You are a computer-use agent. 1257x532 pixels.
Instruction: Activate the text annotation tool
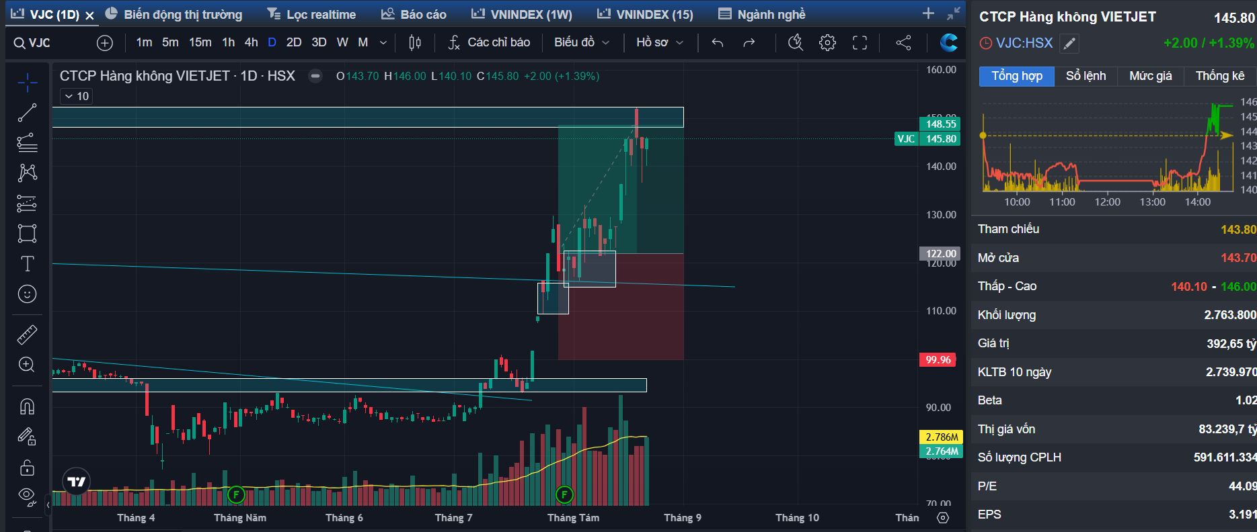pyautogui.click(x=27, y=263)
